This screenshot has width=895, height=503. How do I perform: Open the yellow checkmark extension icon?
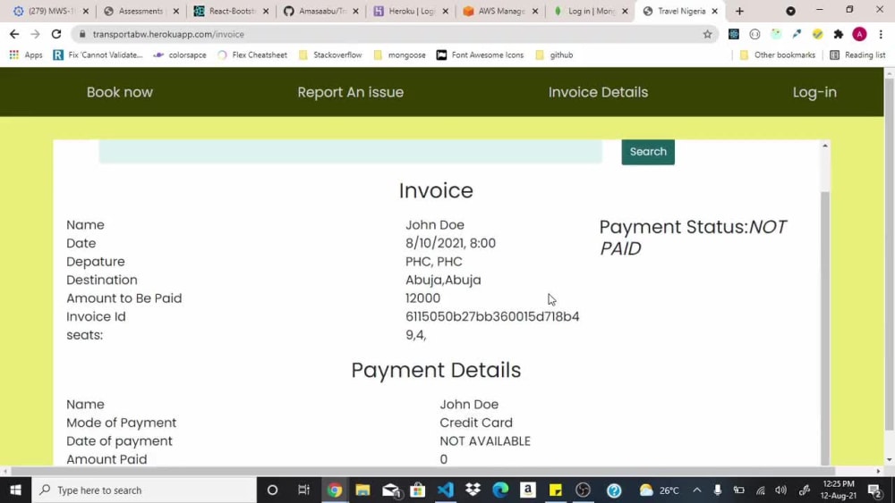pyautogui.click(x=817, y=34)
